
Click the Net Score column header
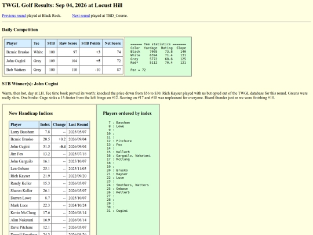113,44
